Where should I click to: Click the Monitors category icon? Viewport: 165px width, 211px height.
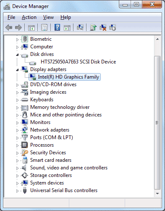click(25, 122)
